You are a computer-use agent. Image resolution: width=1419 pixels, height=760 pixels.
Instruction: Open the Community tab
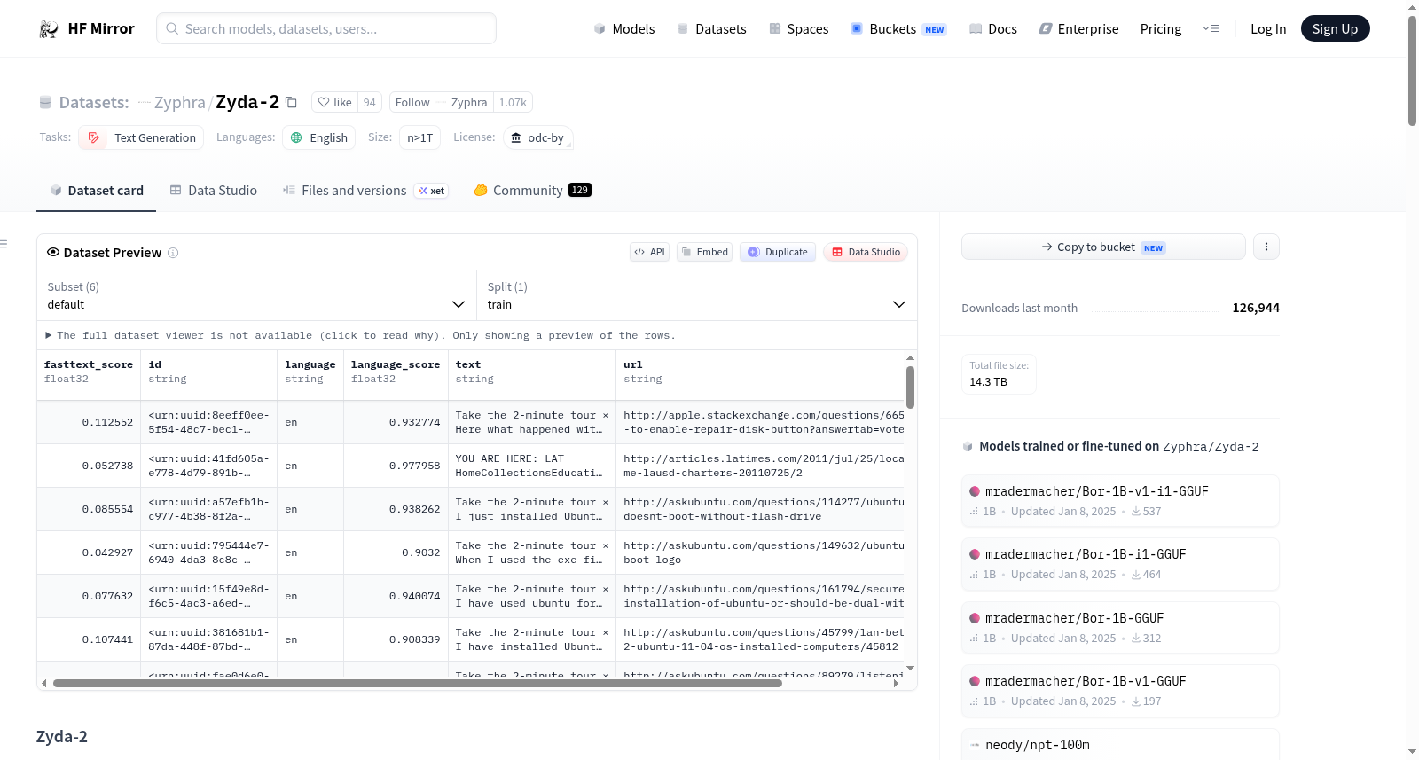[x=532, y=190]
